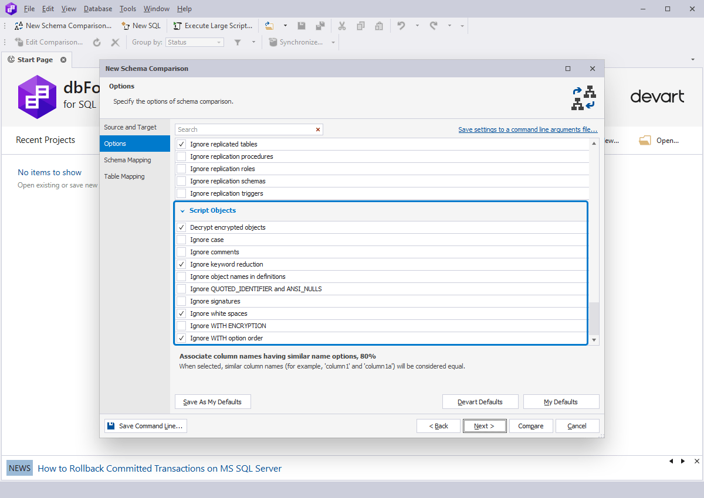Check the Ignore comments option

pyautogui.click(x=181, y=252)
